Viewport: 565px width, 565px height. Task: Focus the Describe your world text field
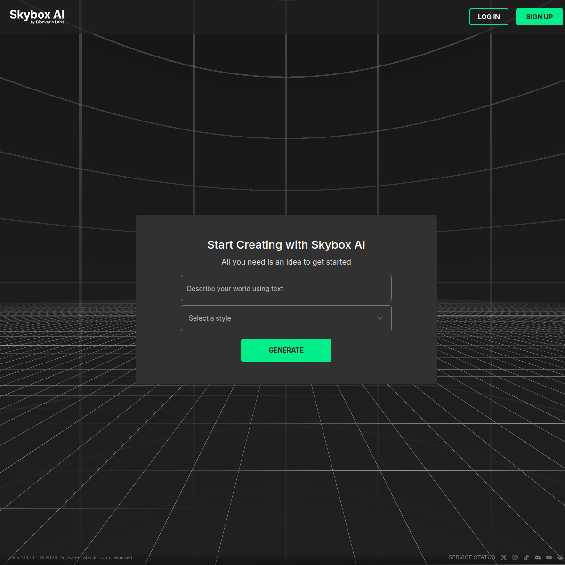286,288
